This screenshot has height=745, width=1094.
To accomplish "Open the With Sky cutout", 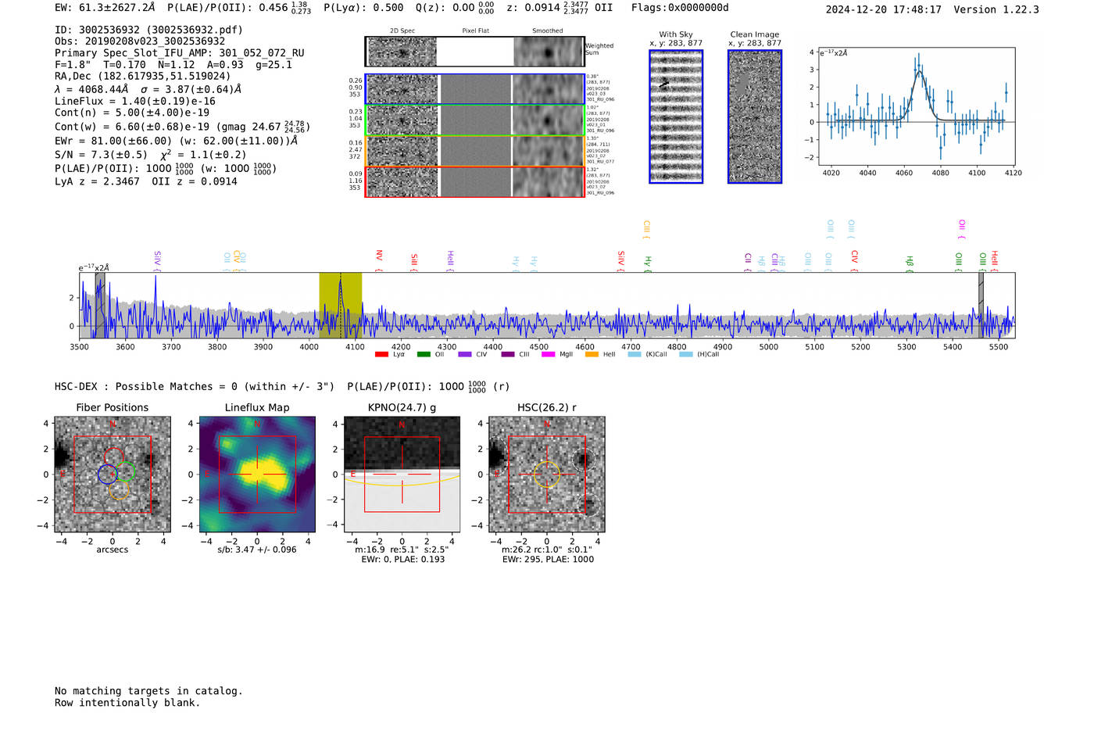I will [x=676, y=116].
